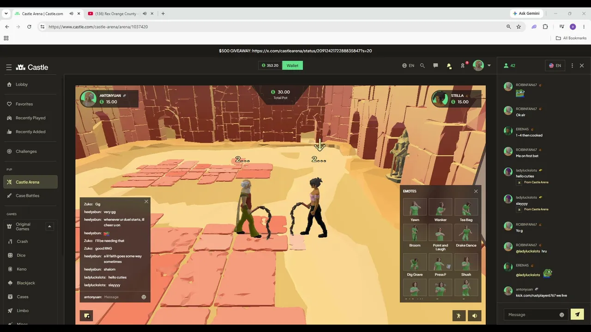591x332 pixels.
Task: Select the Tea Bag emote
Action: coord(466,210)
